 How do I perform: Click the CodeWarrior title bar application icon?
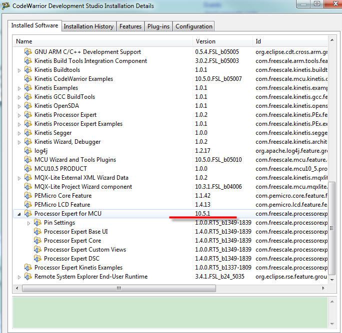click(x=5, y=5)
